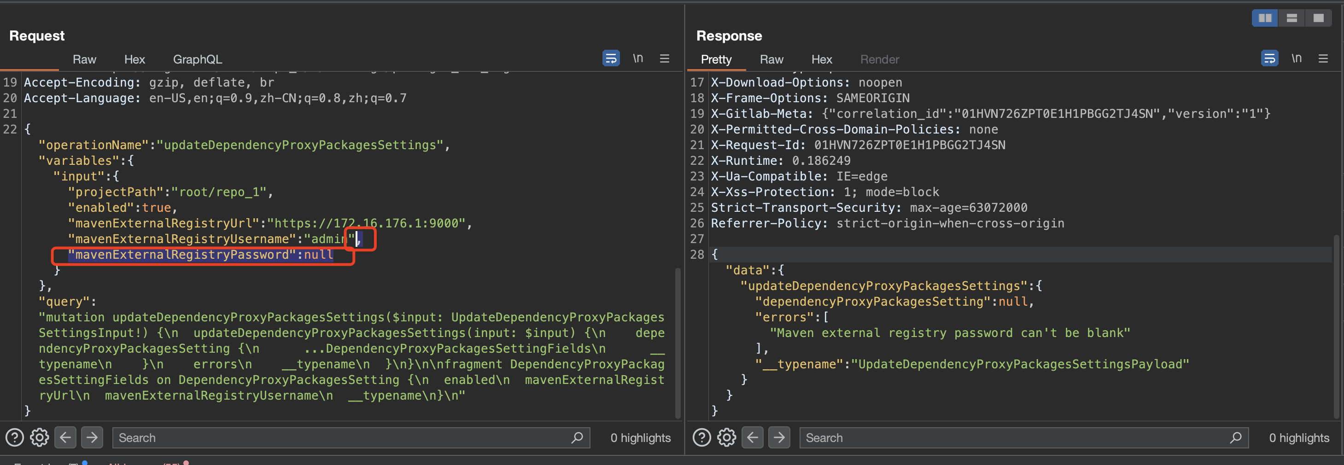Open Response search settings gear
Screen dimensions: 1344x465
click(x=727, y=437)
